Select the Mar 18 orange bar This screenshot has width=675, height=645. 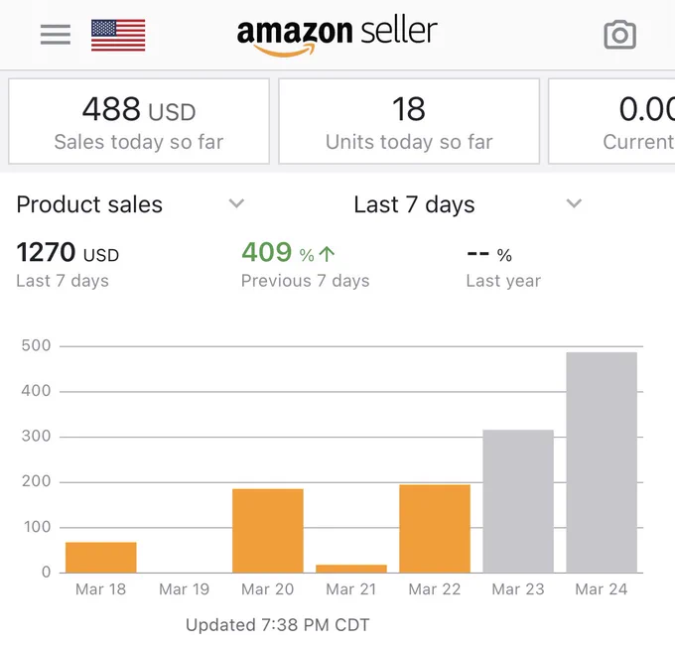[101, 558]
